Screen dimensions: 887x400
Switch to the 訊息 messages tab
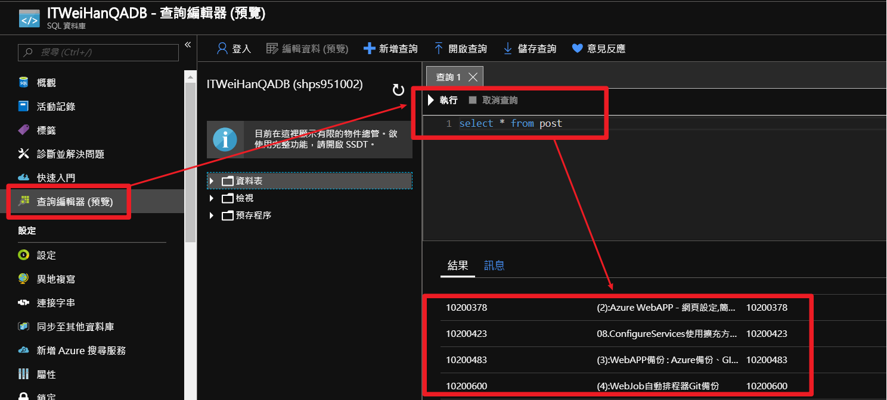tap(494, 265)
